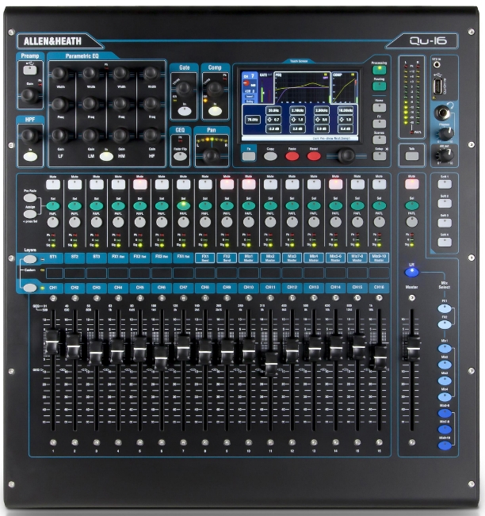Hit the Pre Fade key
Screen dimensions: 485x516
click(30, 198)
